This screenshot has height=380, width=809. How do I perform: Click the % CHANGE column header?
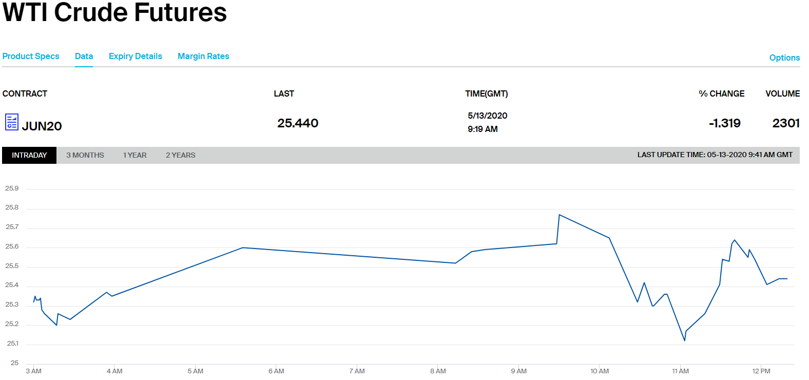(721, 94)
